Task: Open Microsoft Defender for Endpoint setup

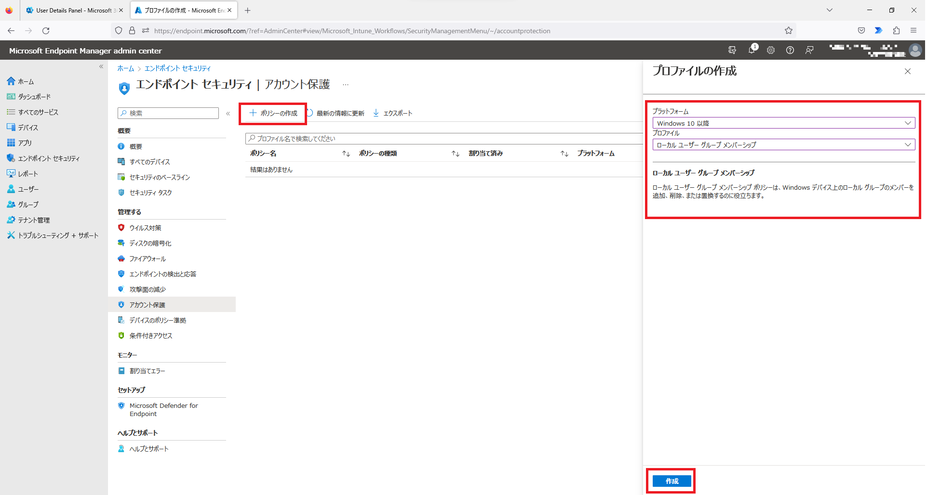Action: point(163,410)
